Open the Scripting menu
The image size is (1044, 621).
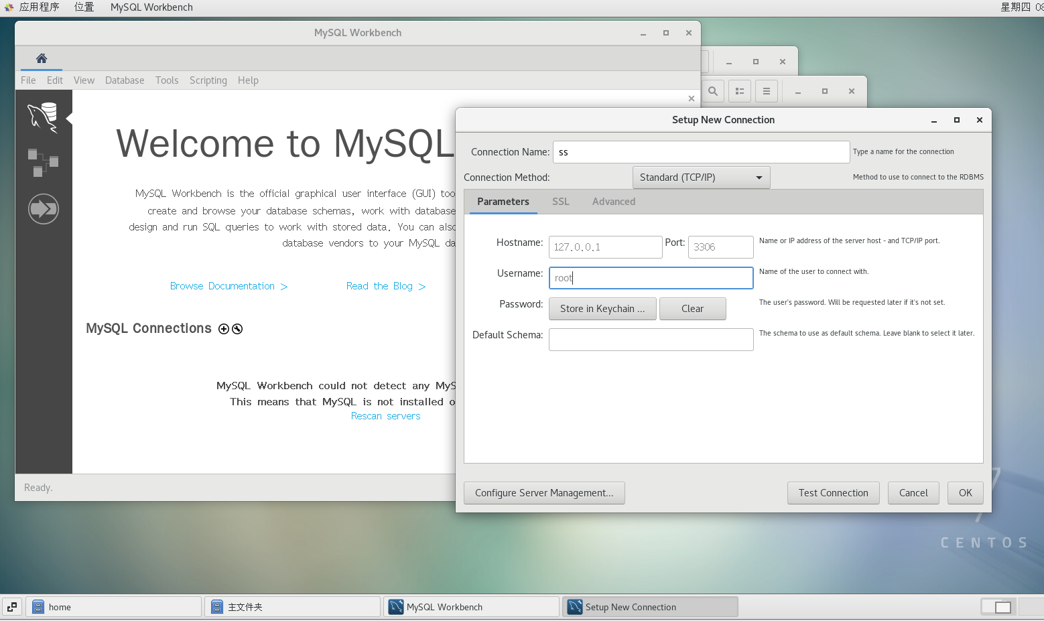coord(208,80)
